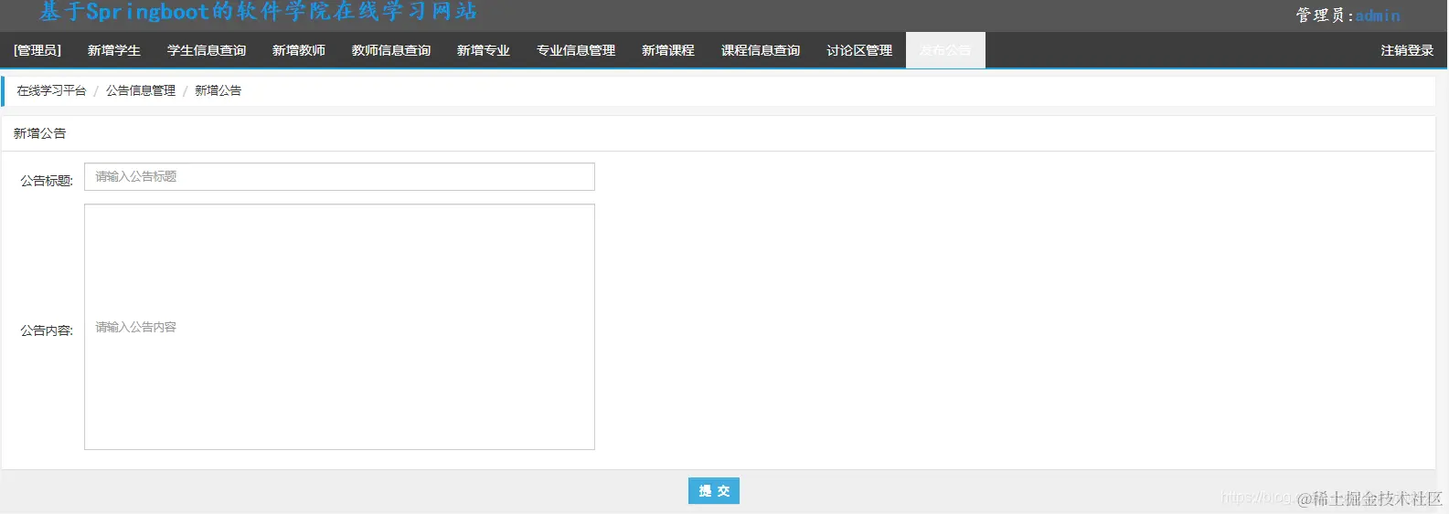Image resolution: width=1449 pixels, height=514 pixels.
Task: Click 注销登录 to log out
Action: tap(1407, 50)
